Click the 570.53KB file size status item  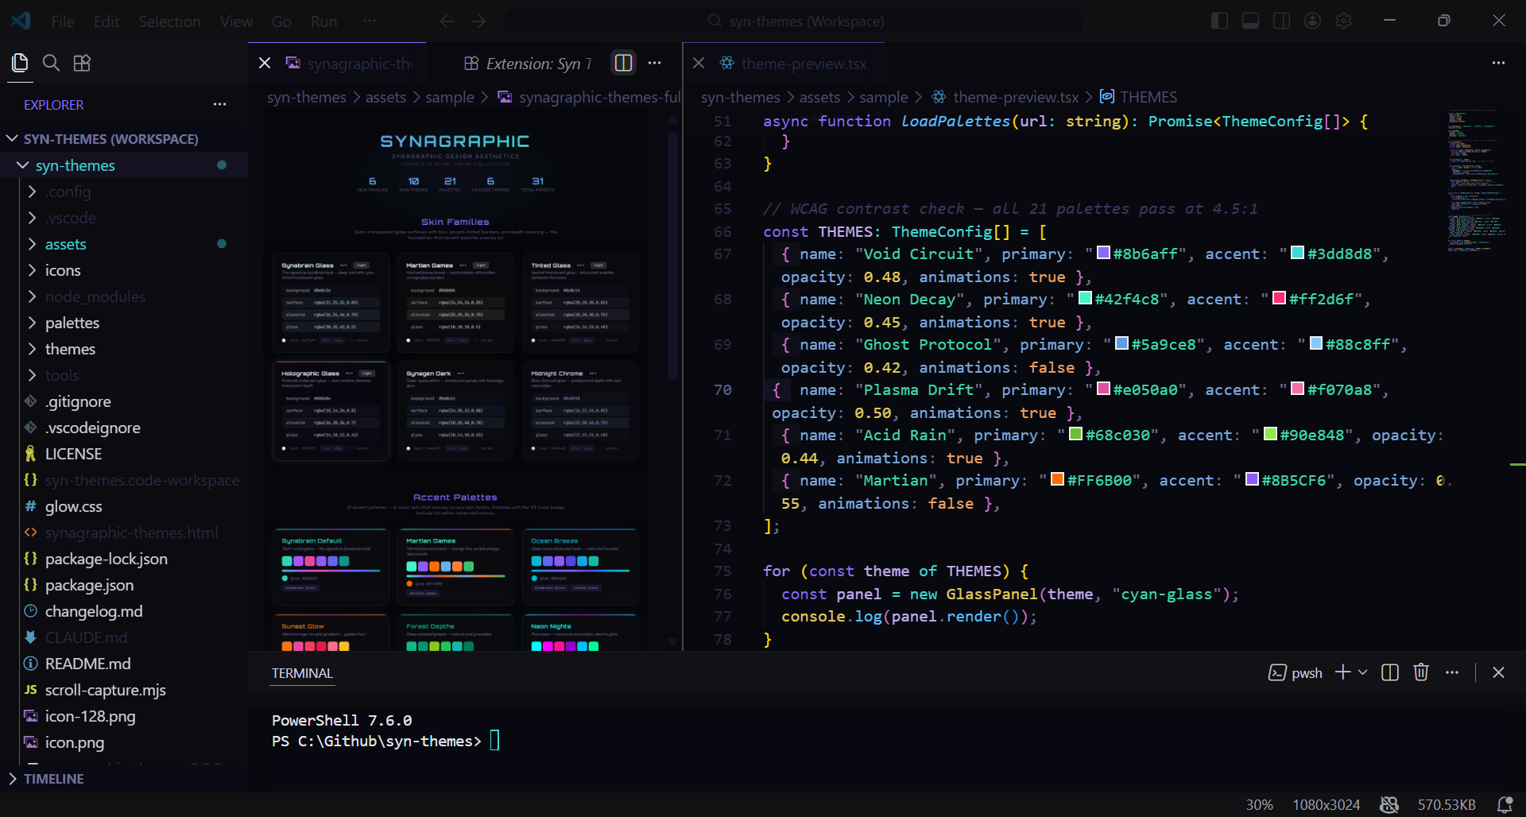(1447, 804)
